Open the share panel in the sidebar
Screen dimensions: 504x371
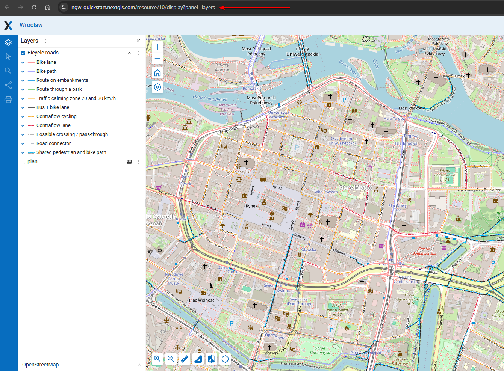pyautogui.click(x=8, y=85)
